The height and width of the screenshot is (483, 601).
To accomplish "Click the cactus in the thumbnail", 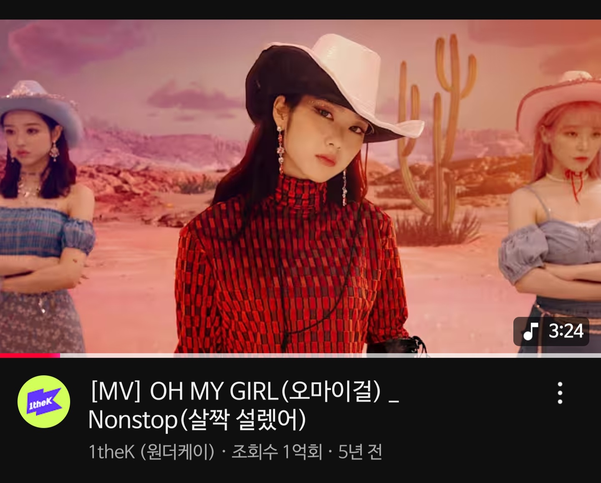I will pos(438,134).
